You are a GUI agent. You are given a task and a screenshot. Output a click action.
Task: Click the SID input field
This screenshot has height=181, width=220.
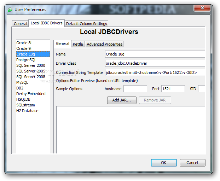(202, 89)
